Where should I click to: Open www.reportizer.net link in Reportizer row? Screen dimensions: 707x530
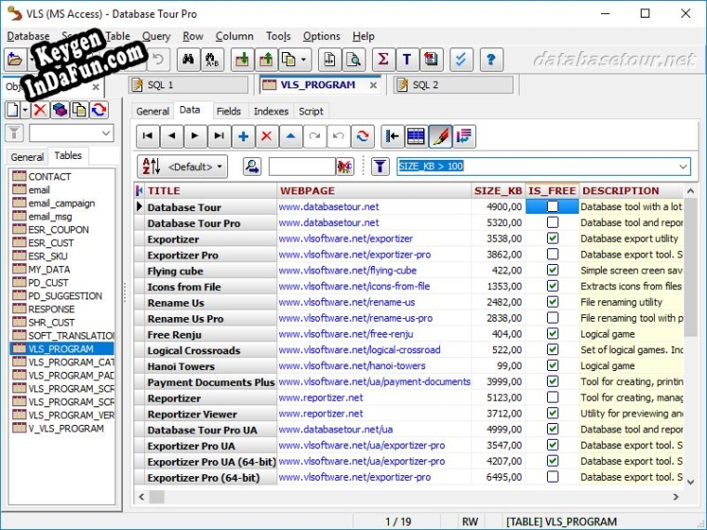pyautogui.click(x=321, y=398)
